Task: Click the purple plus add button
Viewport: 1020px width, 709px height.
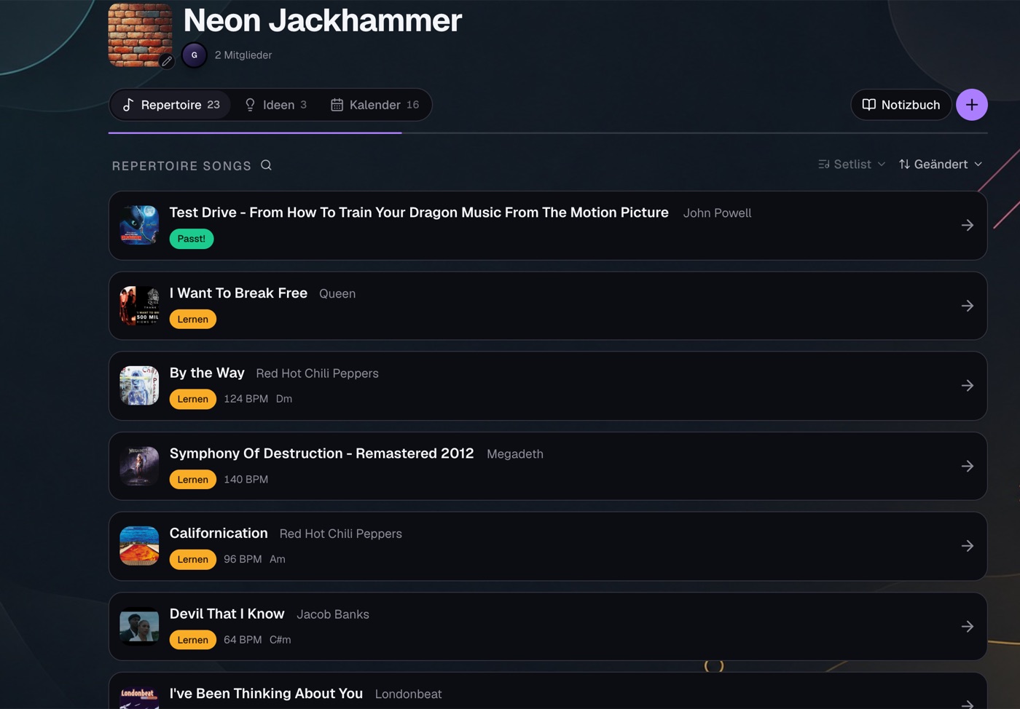Action: (971, 105)
